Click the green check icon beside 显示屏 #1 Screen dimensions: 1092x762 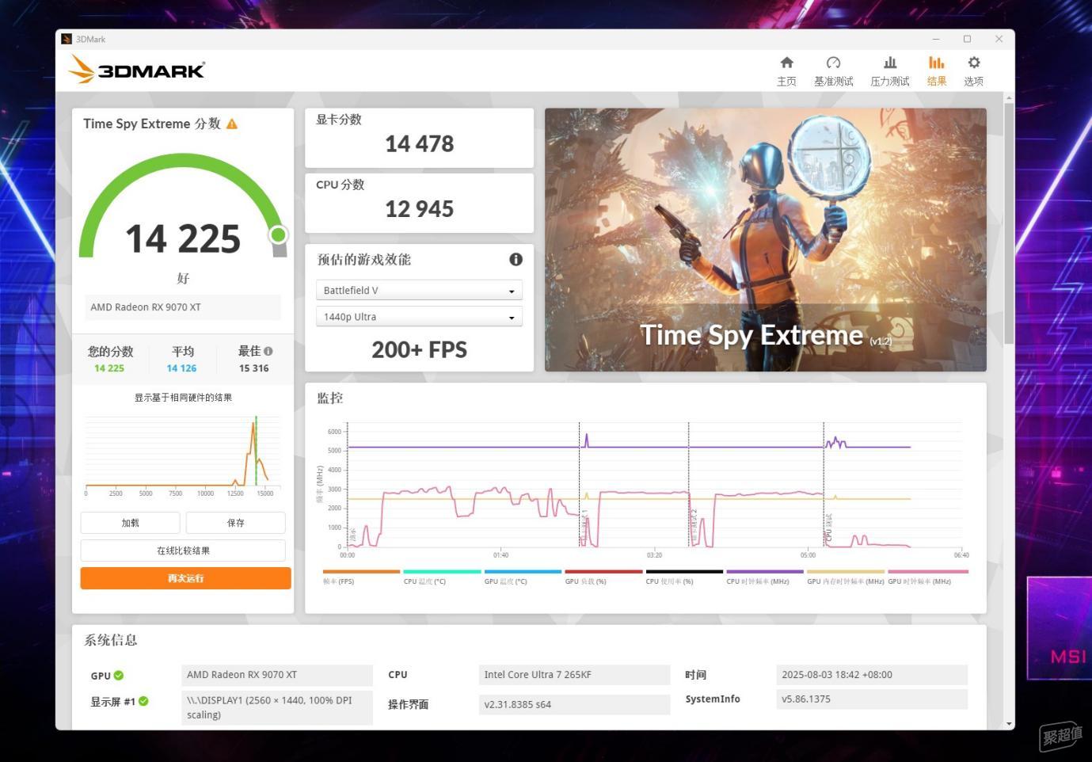click(x=143, y=701)
